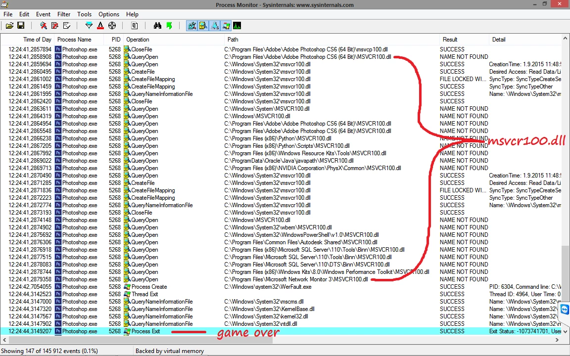Select the Process Exit event row
The image size is (570, 356).
click(281, 331)
